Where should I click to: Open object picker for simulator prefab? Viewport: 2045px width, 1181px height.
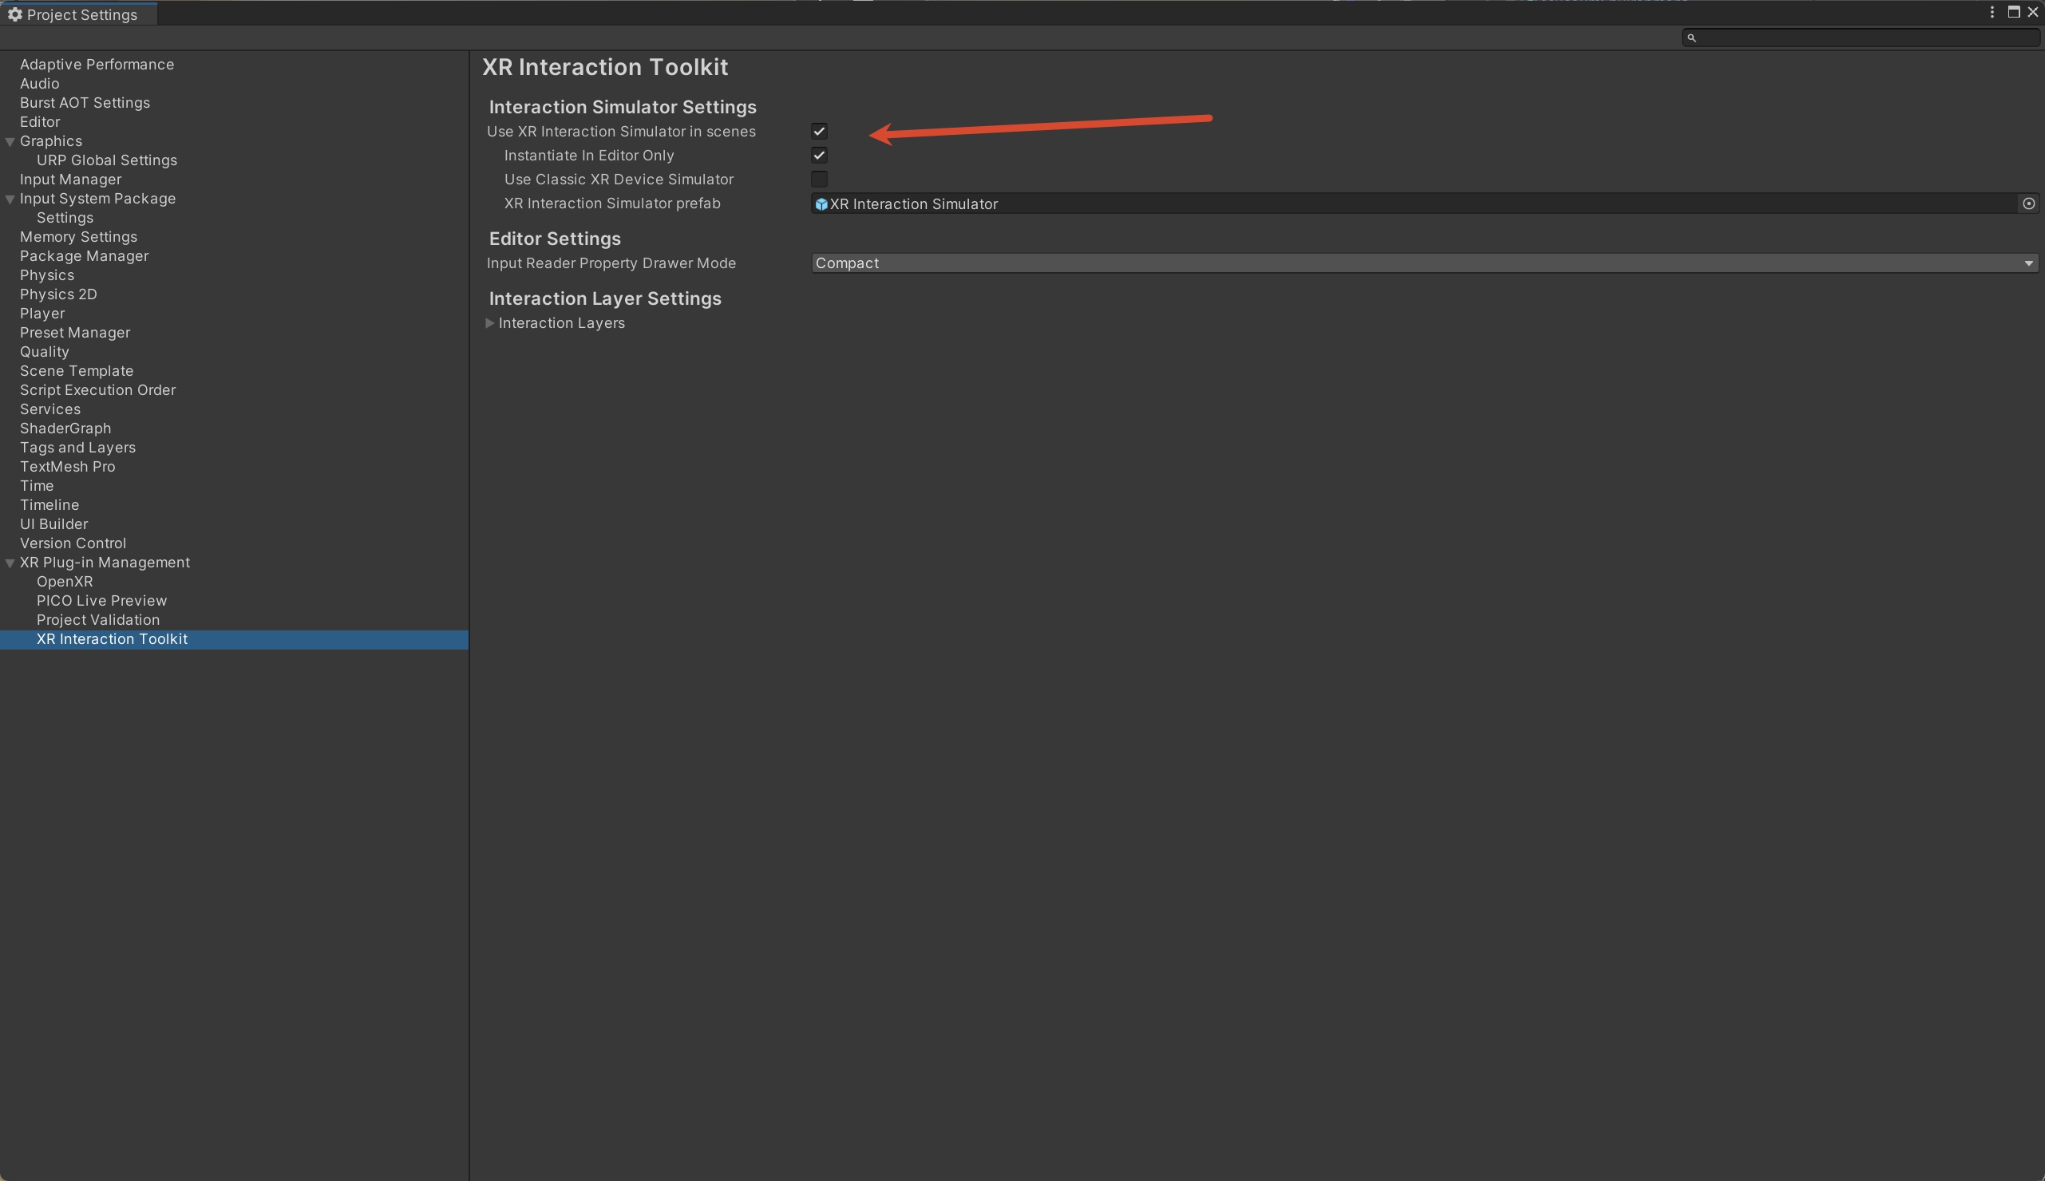click(2028, 203)
